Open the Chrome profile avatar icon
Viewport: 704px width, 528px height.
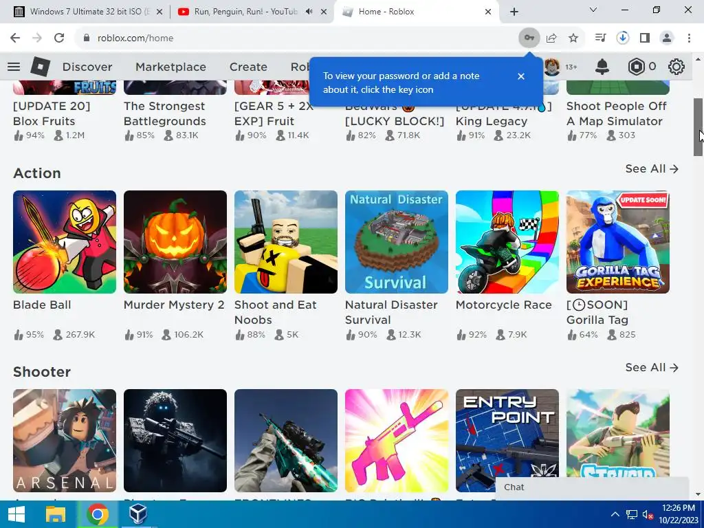coord(667,38)
